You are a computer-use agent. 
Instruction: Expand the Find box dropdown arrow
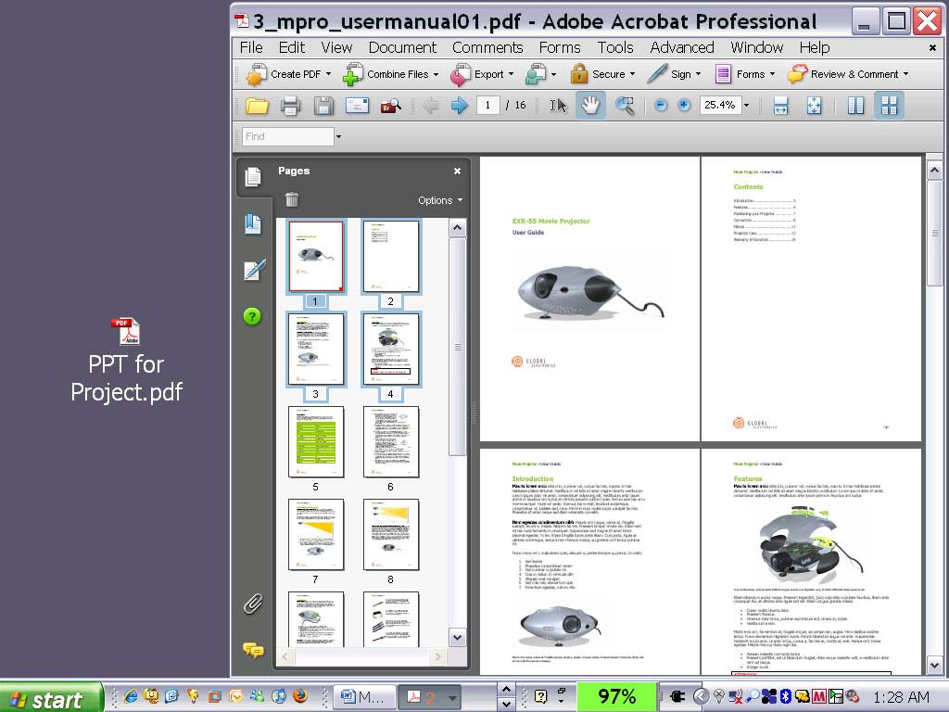tap(338, 137)
